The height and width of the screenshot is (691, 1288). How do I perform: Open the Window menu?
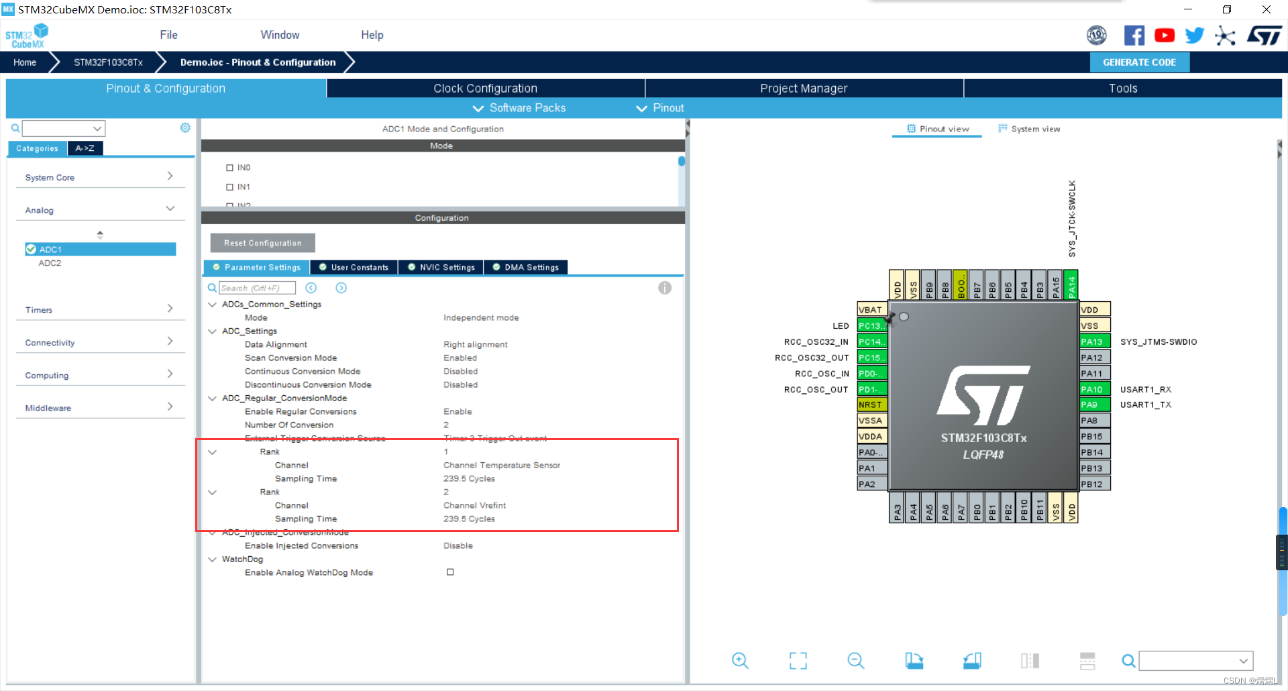280,35
